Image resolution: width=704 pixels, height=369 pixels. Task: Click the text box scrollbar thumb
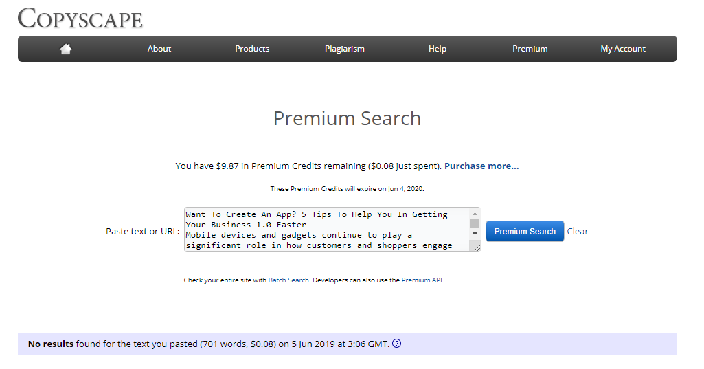475,223
